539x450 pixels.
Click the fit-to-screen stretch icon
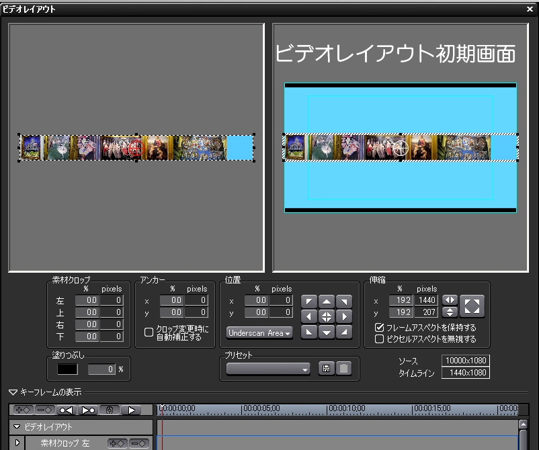click(472, 306)
